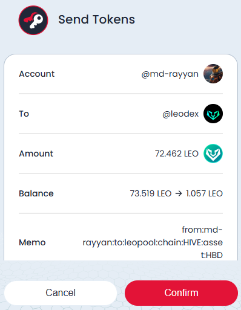Viewport: 241px width, 310px height.
Task: Click the Amount row label
Action: [x=36, y=153]
